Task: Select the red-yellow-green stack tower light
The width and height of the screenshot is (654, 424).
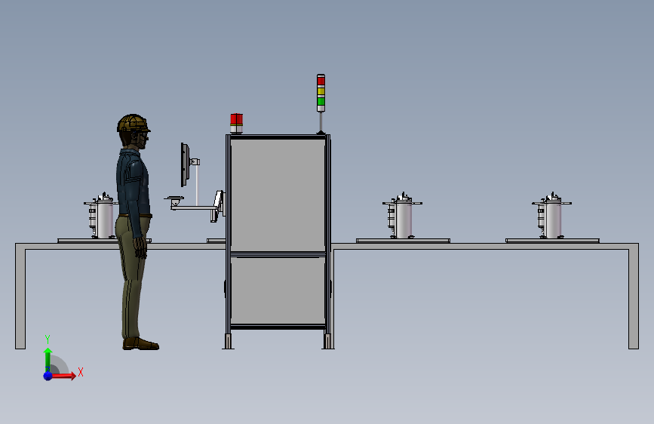Action: (x=321, y=93)
